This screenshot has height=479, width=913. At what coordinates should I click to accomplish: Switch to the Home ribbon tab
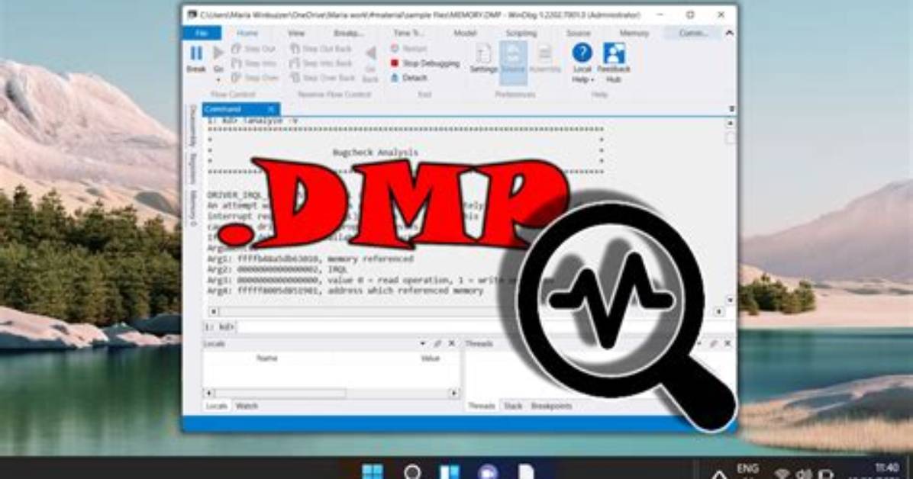247,33
